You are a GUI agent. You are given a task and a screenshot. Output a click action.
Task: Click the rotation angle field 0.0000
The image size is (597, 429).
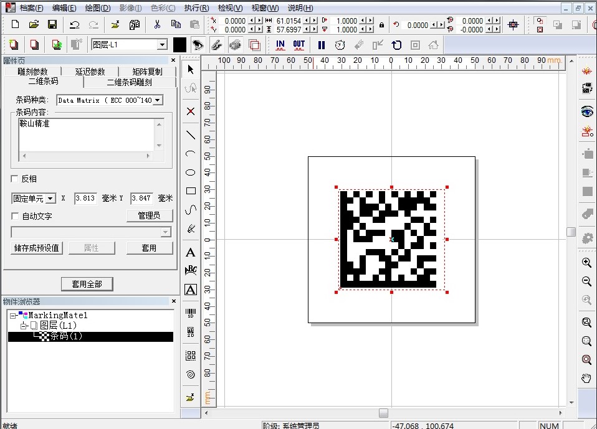click(418, 25)
